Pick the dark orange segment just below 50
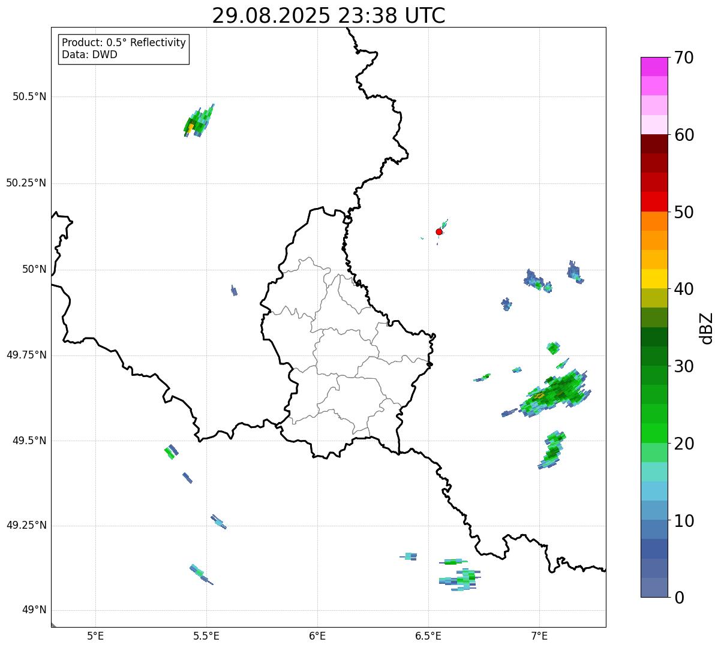 click(654, 221)
